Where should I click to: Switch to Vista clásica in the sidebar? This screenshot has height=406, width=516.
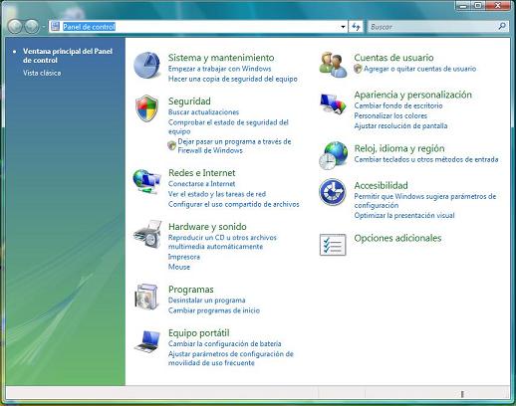pos(42,73)
